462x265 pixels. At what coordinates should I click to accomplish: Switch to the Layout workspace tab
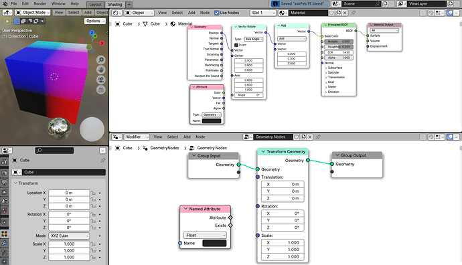pyautogui.click(x=95, y=5)
